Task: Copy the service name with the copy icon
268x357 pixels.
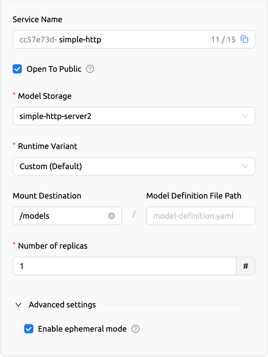Action: point(244,39)
